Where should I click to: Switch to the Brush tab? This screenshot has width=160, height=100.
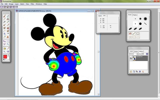click(x=130, y=15)
